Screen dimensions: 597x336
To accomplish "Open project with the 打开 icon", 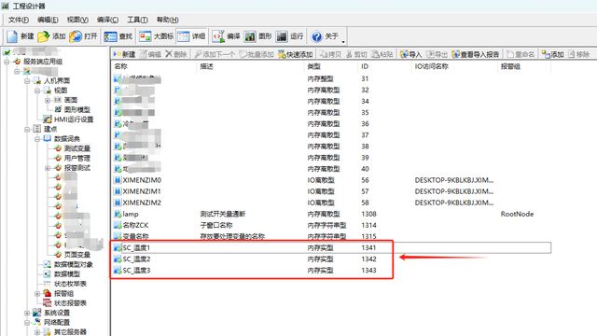I will click(x=76, y=36).
